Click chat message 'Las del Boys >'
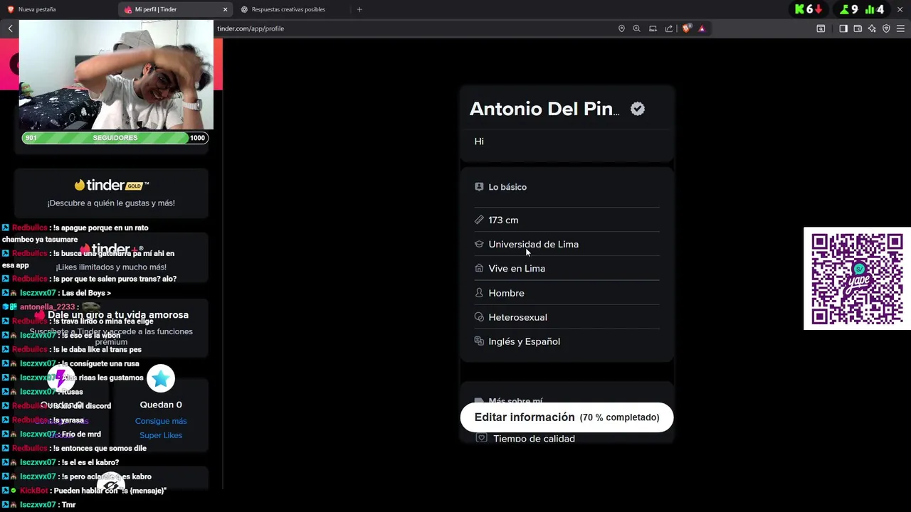The height and width of the screenshot is (512, 911). [86, 293]
